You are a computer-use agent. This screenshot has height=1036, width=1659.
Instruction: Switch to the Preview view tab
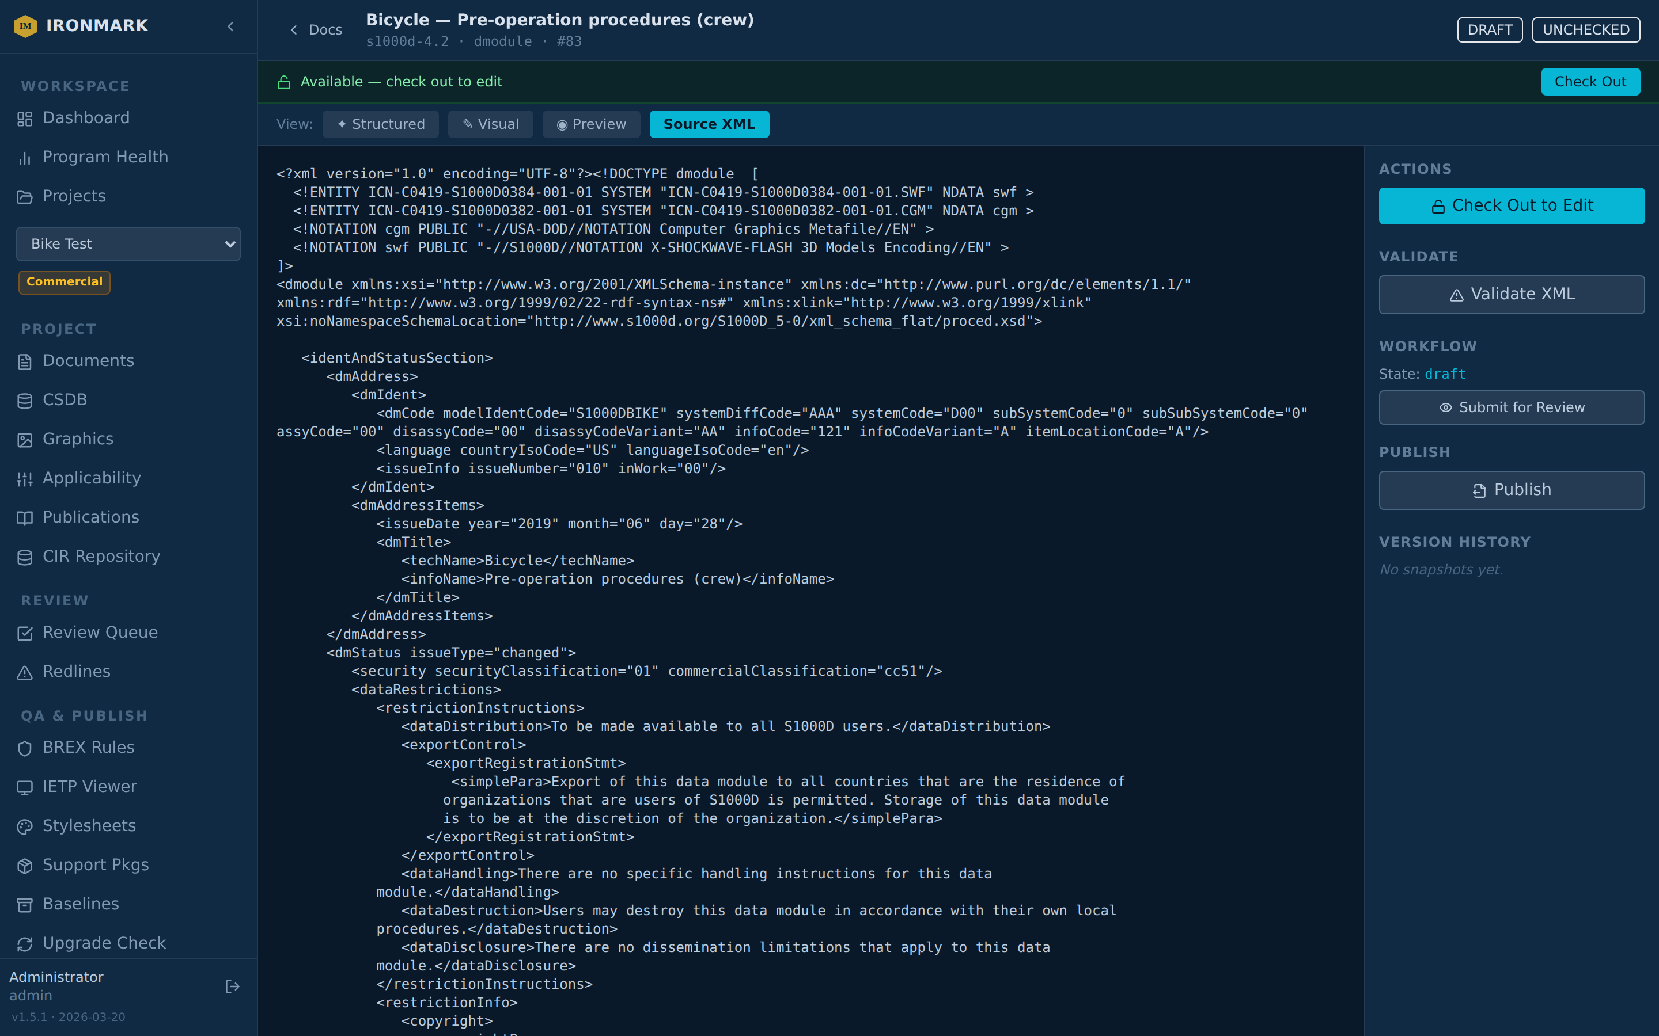591,124
